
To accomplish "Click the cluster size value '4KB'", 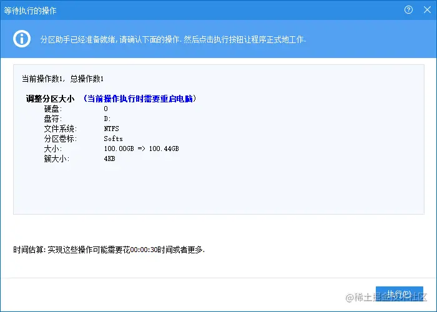I will coord(109,158).
